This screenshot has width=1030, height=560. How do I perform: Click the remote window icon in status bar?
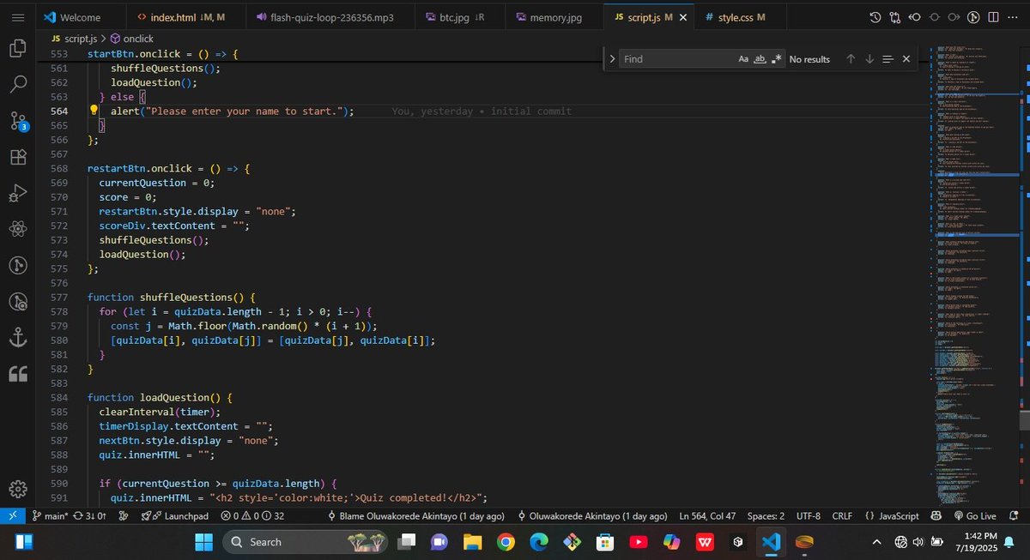(13, 516)
